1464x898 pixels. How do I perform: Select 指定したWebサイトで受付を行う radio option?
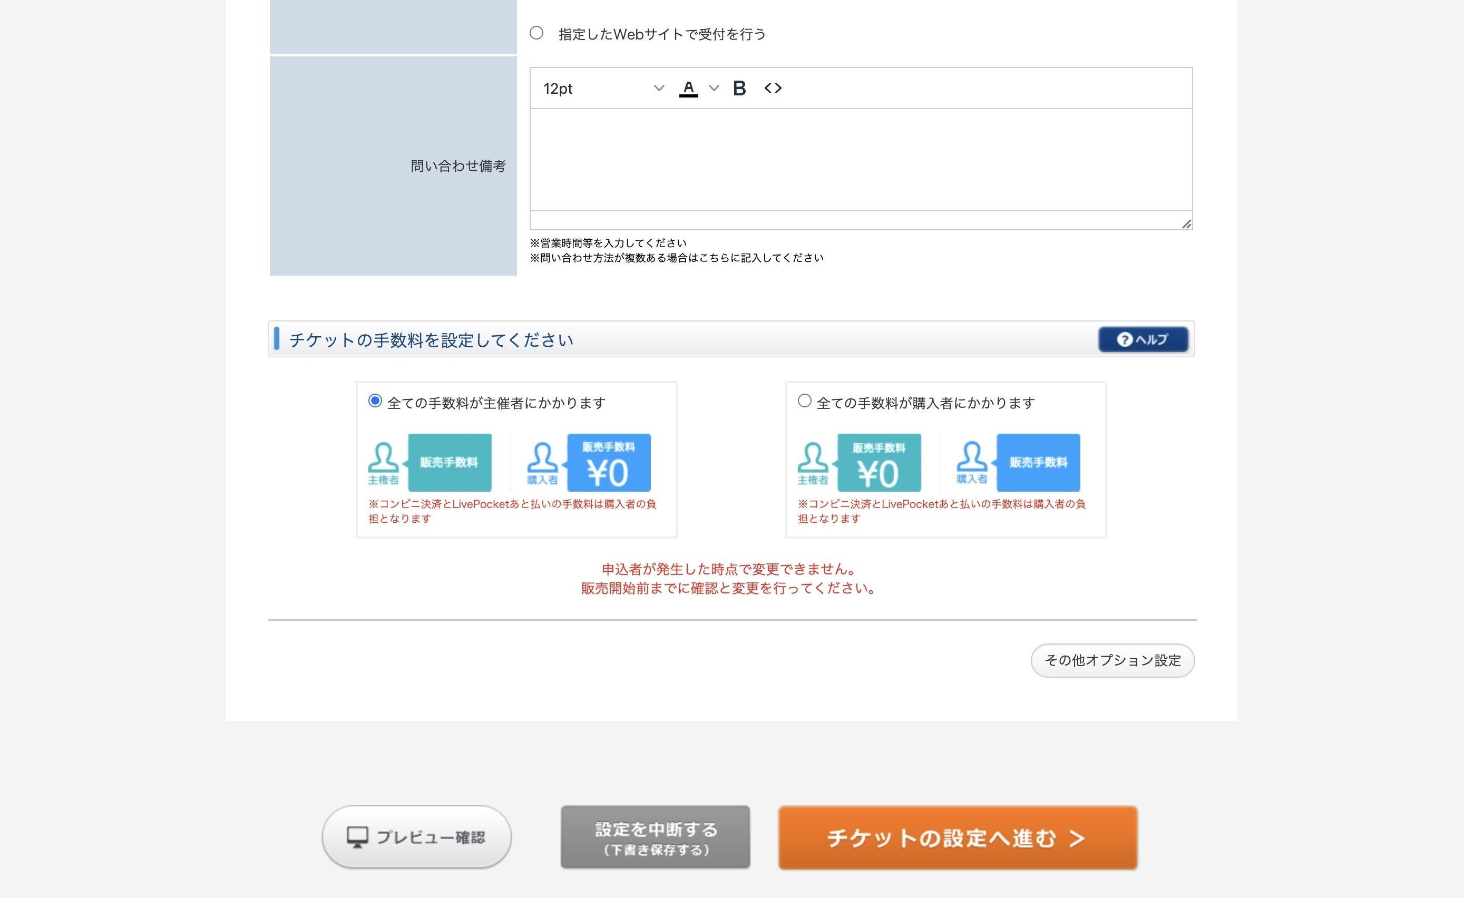[537, 33]
